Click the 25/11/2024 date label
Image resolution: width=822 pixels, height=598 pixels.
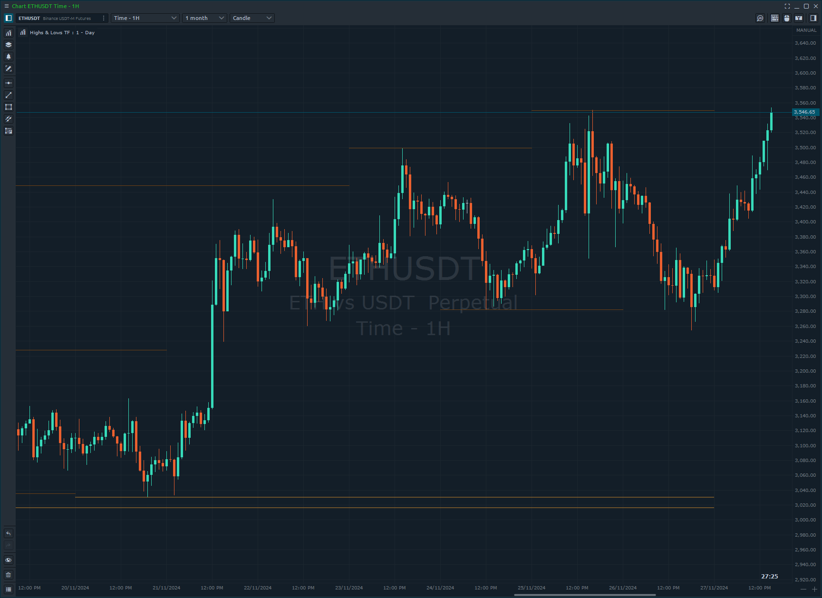(532, 588)
